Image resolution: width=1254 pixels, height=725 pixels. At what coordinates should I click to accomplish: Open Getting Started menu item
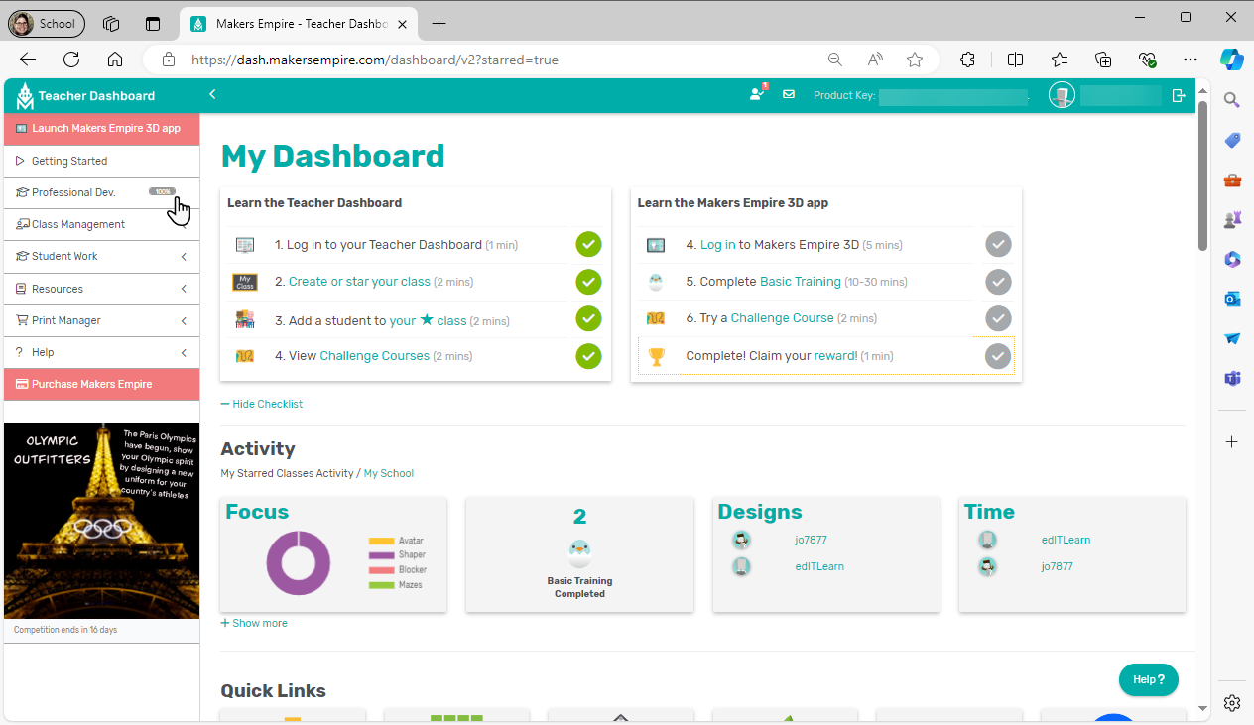click(x=102, y=161)
